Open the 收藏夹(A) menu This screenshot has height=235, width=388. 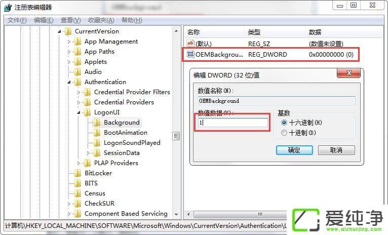click(x=101, y=20)
